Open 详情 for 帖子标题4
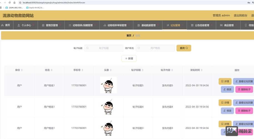The image size is (254, 139). [x=225, y=103]
